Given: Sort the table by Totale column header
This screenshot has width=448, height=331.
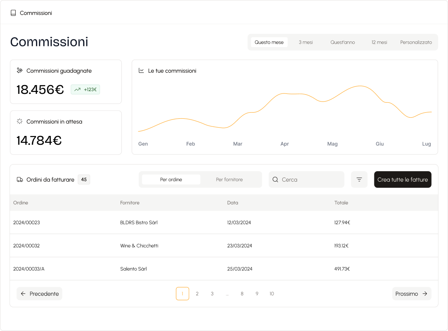Looking at the screenshot, I should (341, 203).
